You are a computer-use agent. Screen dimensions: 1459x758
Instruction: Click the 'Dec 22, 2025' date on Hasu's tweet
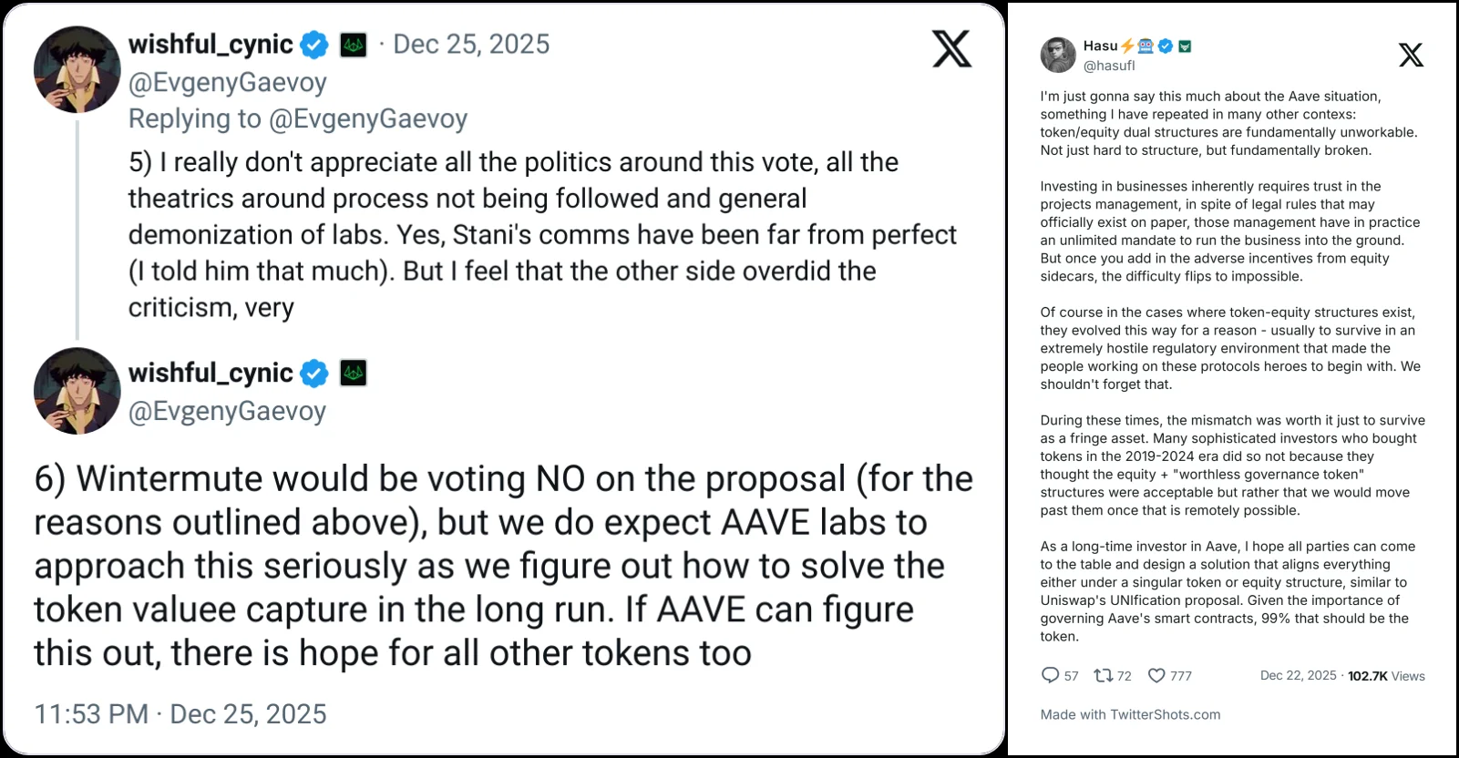[x=1298, y=675]
